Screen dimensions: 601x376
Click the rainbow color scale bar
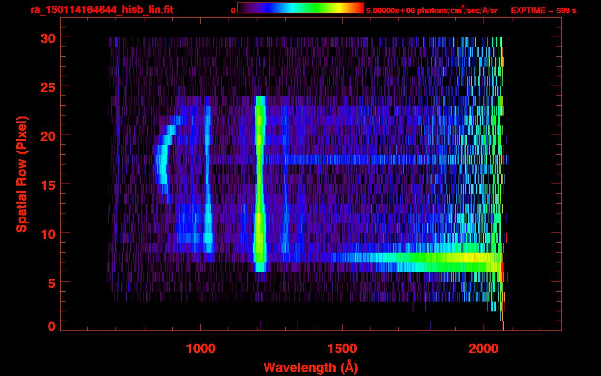(300, 8)
